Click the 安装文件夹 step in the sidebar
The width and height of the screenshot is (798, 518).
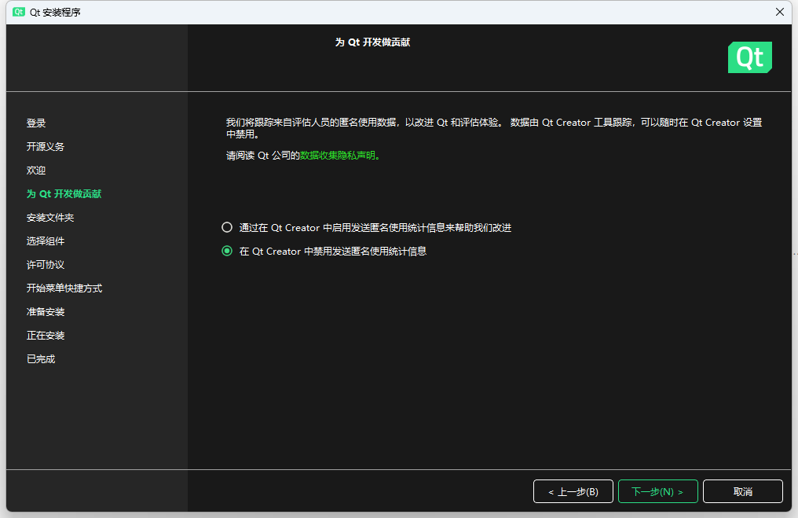(50, 218)
